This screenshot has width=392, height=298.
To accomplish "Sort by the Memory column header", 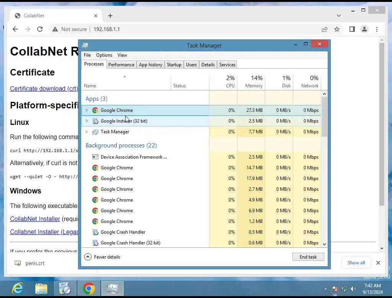I will click(251, 82).
